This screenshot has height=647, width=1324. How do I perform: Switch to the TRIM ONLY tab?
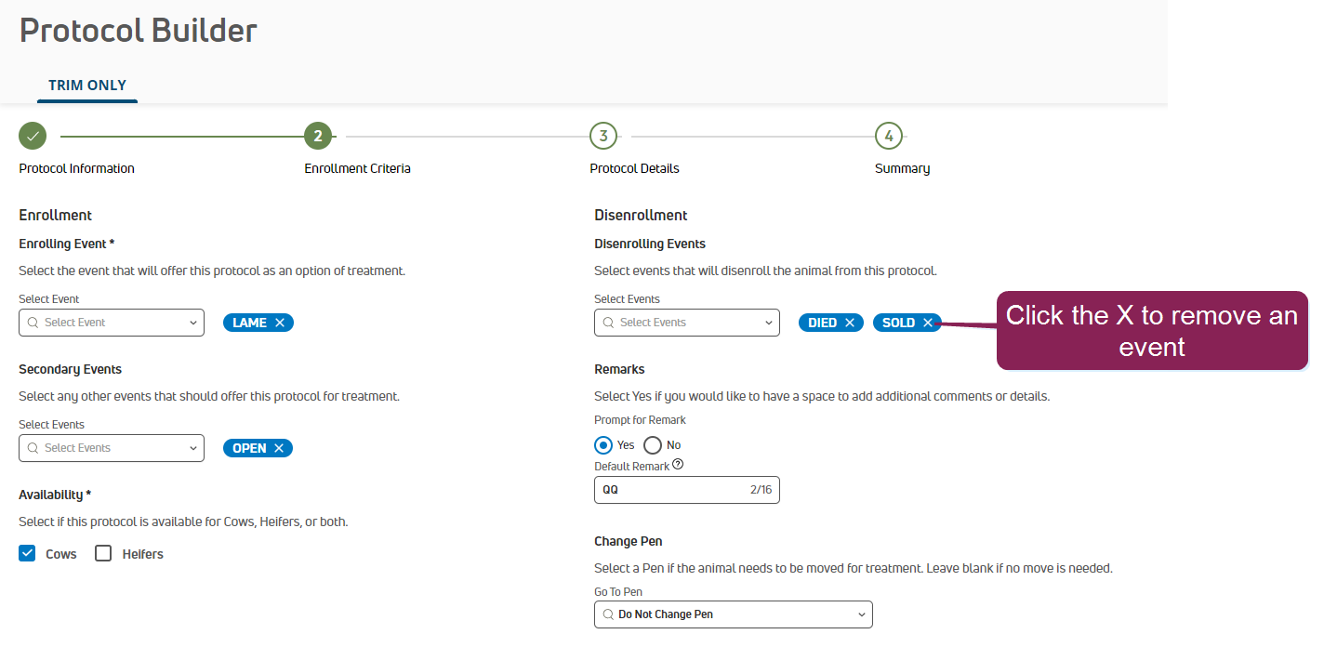click(x=87, y=85)
